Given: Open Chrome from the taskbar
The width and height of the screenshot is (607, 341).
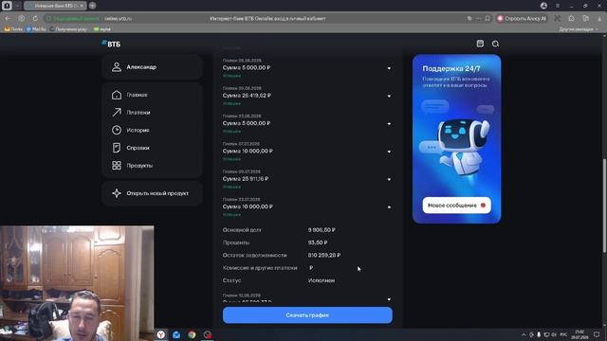Looking at the screenshot, I should pos(192,334).
